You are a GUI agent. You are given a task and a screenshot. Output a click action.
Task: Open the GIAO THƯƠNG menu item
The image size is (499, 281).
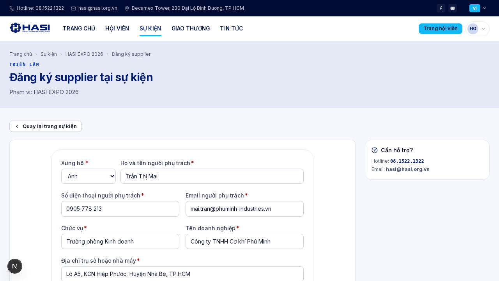(x=191, y=28)
